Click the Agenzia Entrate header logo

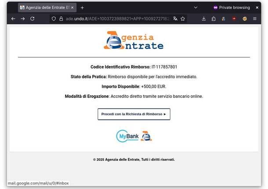[134, 40]
